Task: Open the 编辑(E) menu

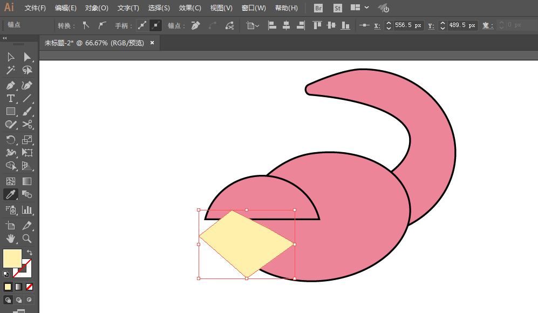Action: tap(65, 8)
